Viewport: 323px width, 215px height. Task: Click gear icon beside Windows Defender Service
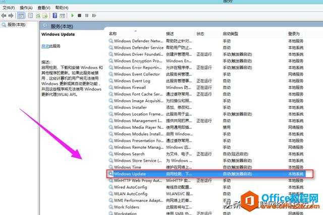pyautogui.click(x=111, y=47)
